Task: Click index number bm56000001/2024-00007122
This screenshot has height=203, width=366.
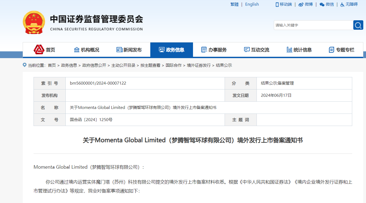Action: (98, 83)
